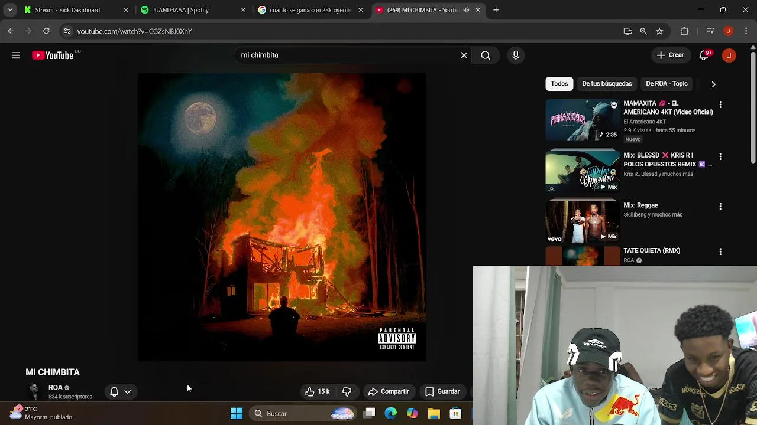757x425 pixels.
Task: Click the page vertical scrollbar
Action: click(x=753, y=106)
